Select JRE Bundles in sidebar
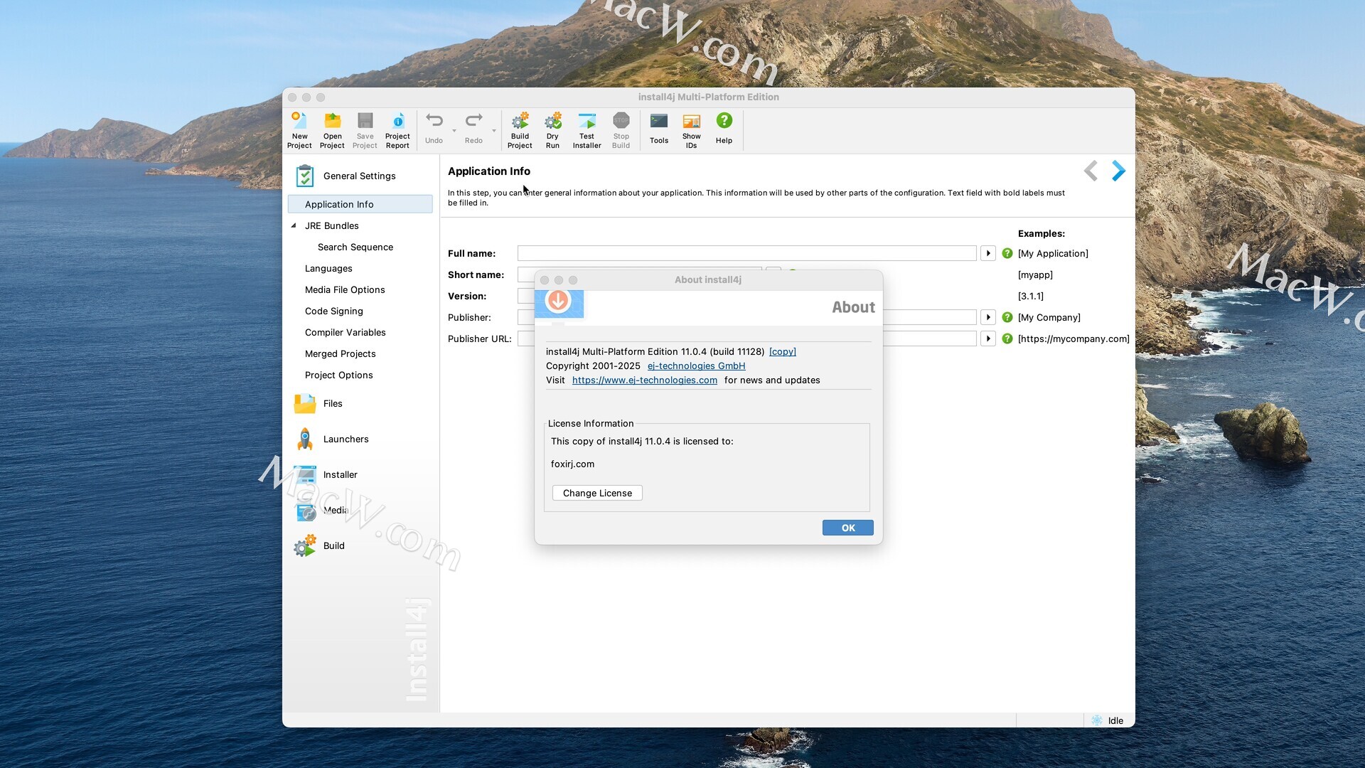This screenshot has width=1365, height=768. [332, 225]
